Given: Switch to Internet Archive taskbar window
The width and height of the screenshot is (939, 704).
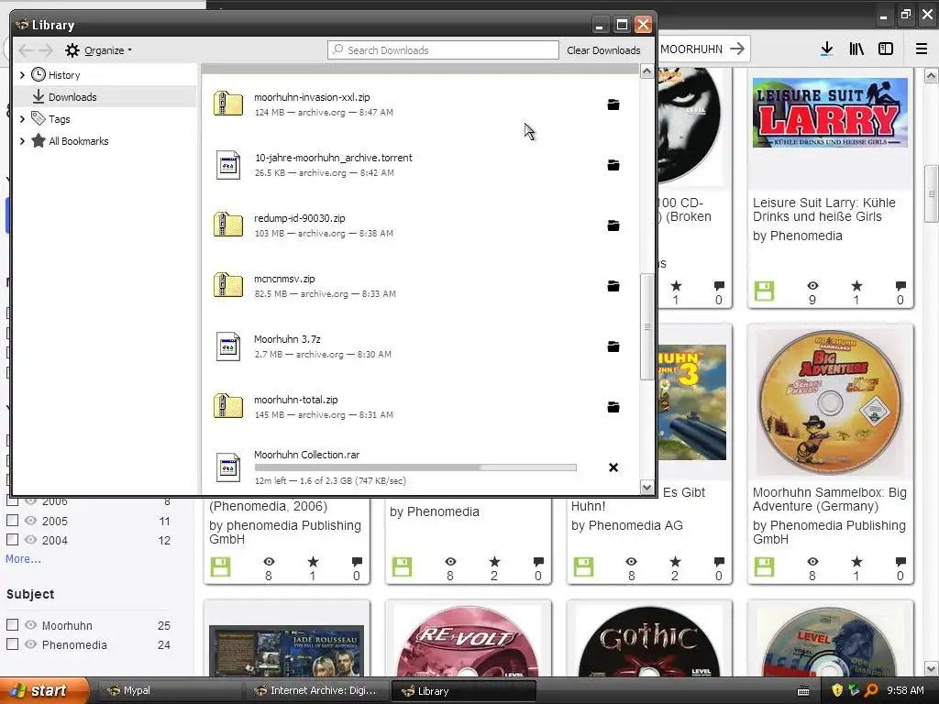Looking at the screenshot, I should pos(318,691).
